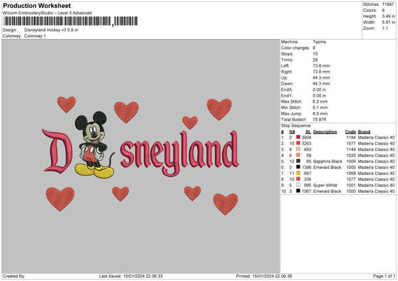Click 'Page 1 of 1' footer text
This screenshot has width=398, height=281.
click(x=384, y=276)
